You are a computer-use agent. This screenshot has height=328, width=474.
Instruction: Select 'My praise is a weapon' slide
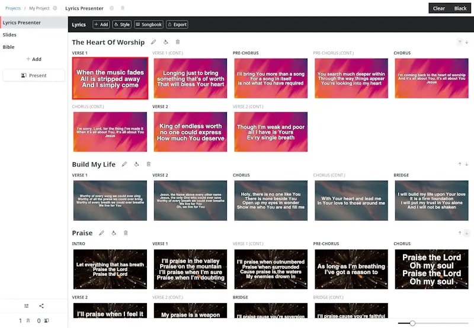(x=190, y=310)
